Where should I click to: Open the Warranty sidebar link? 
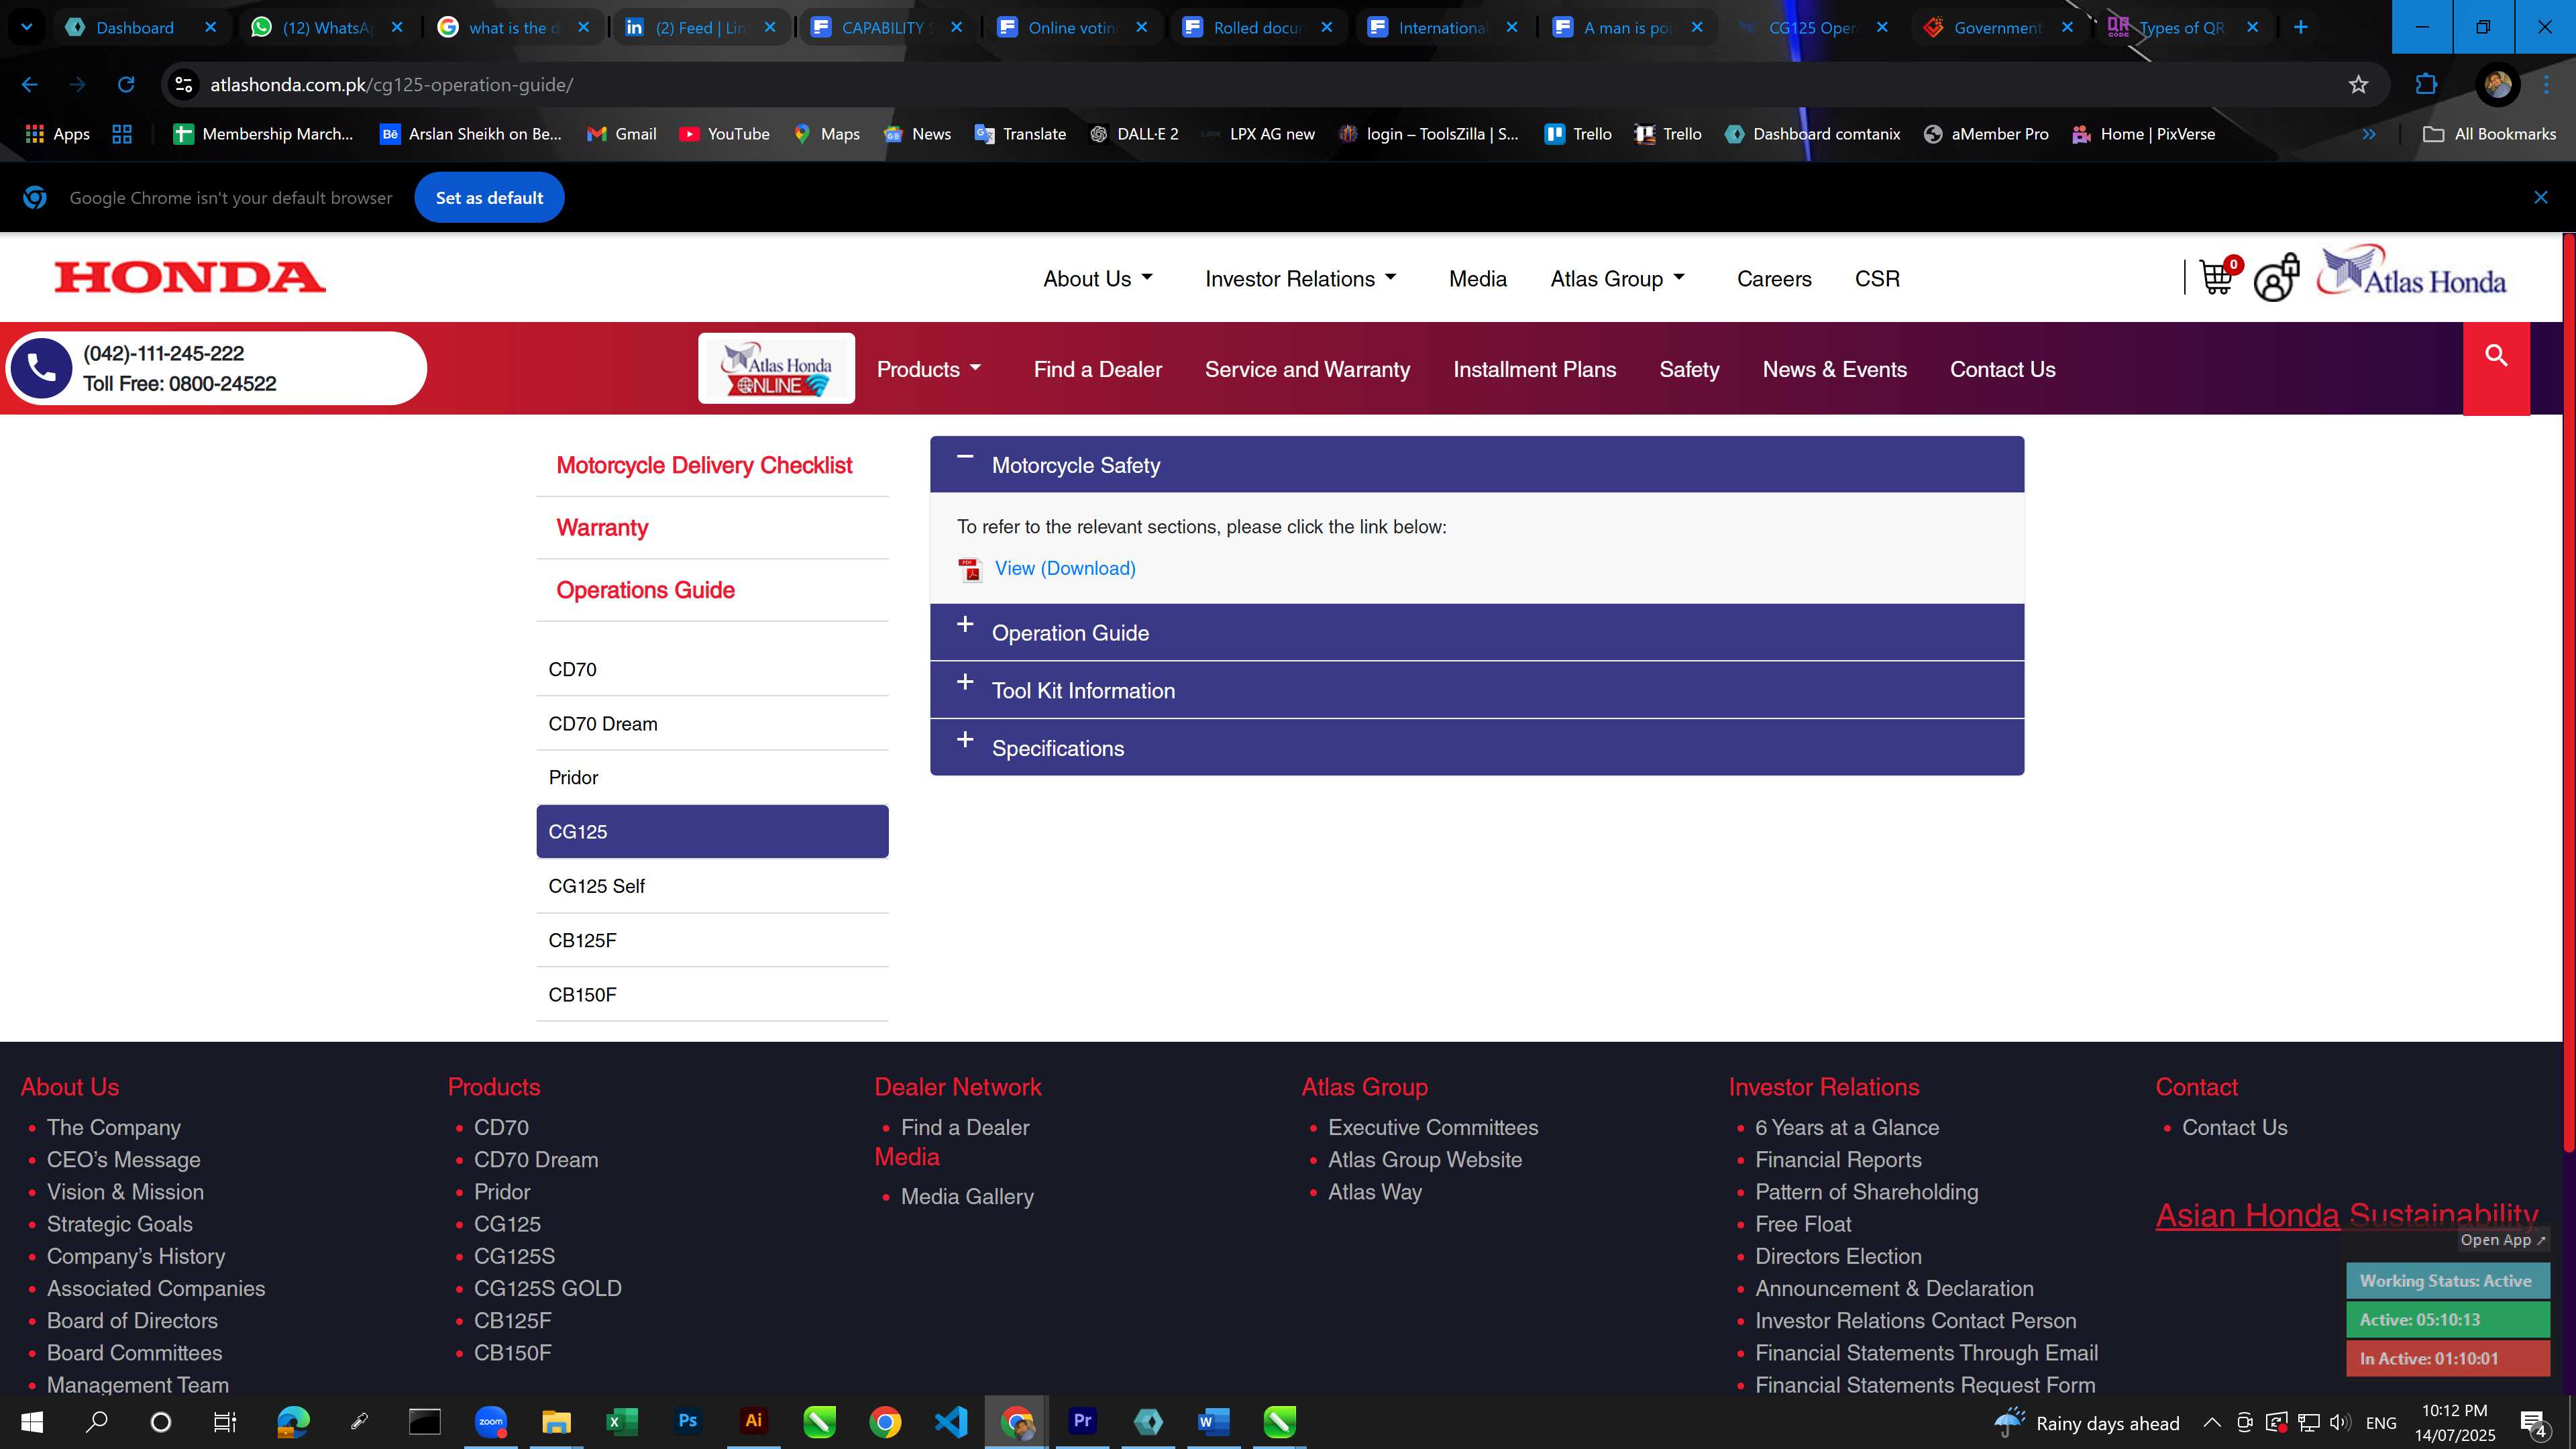tap(602, 527)
